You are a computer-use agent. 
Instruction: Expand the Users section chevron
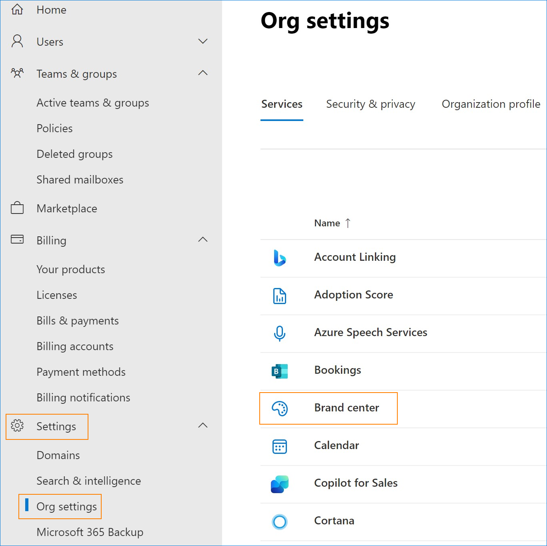[x=203, y=41]
